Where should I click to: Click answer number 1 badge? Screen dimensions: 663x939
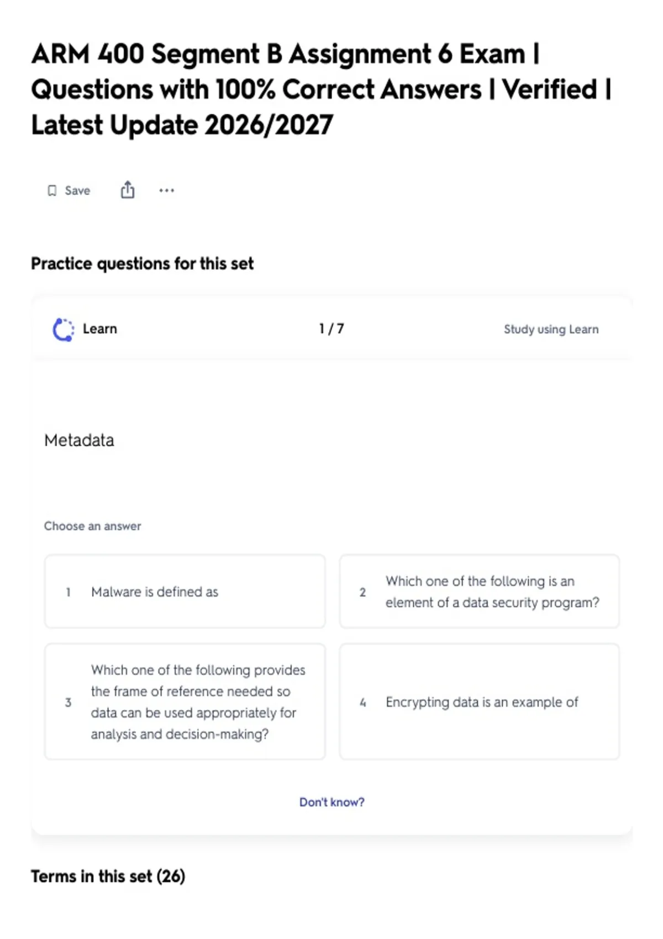pyautogui.click(x=68, y=592)
